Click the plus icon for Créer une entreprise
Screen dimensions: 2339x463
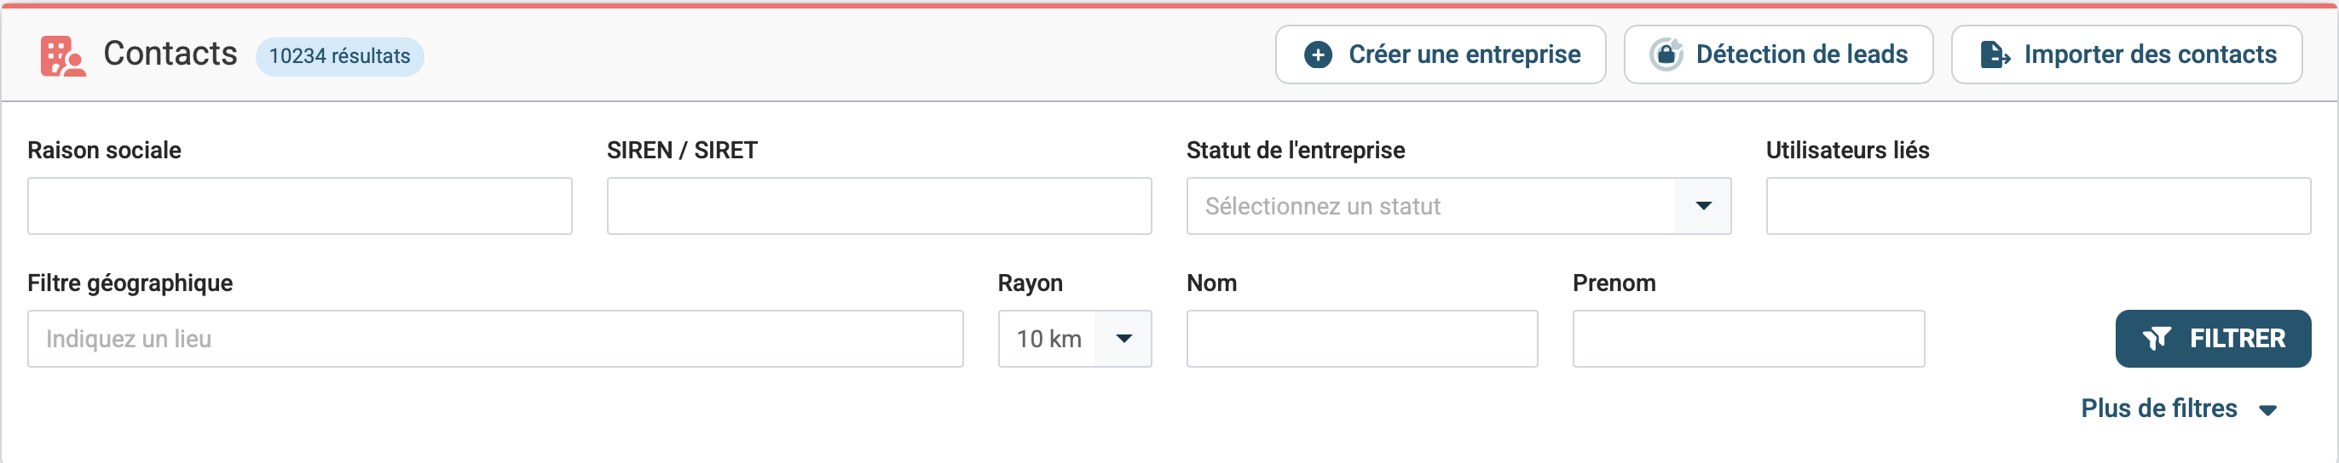(1318, 55)
